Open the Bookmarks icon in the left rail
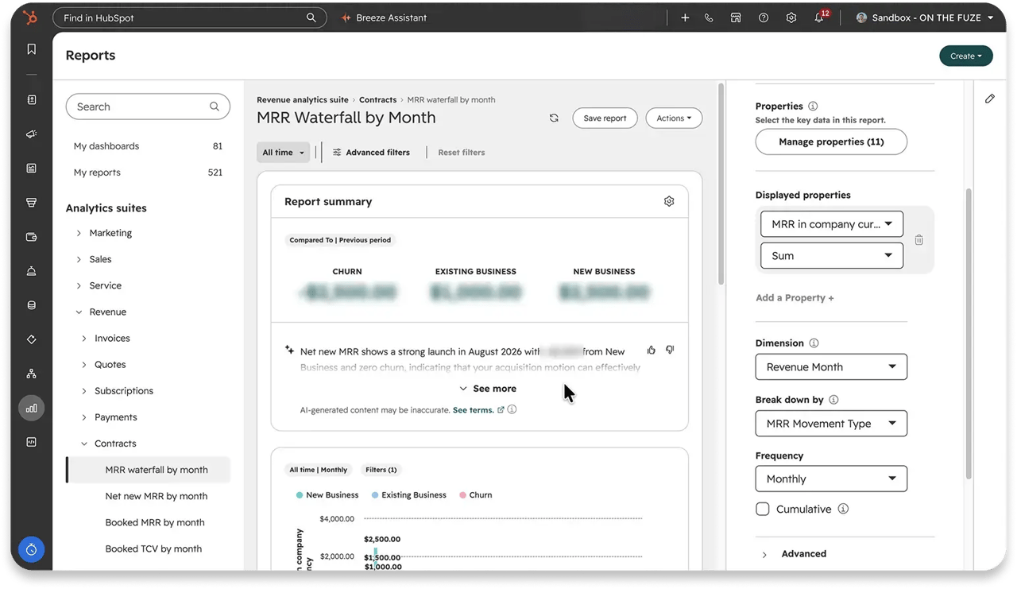This screenshot has width=1017, height=589. coord(32,49)
